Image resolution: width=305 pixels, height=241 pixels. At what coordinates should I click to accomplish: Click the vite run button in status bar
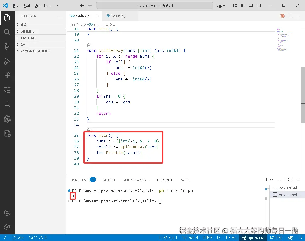[x=18, y=238]
